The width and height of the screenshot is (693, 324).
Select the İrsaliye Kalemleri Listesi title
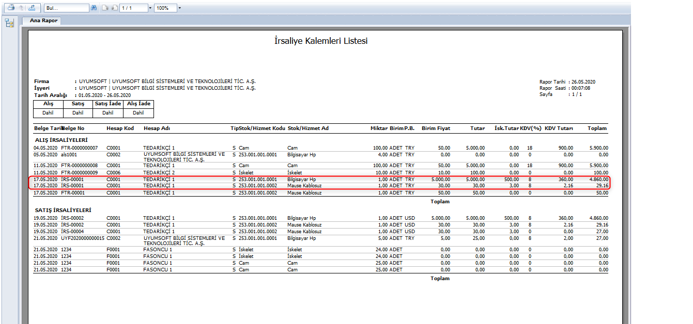[321, 41]
